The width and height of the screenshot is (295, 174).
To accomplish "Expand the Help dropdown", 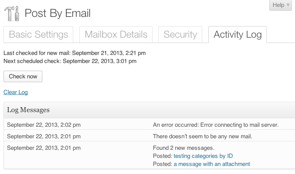I will coord(280,5).
